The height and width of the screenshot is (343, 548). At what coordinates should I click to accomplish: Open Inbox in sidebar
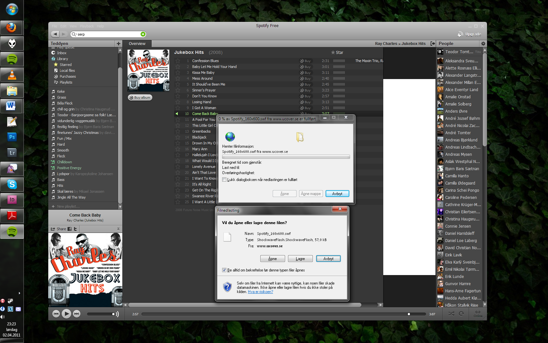click(62, 53)
